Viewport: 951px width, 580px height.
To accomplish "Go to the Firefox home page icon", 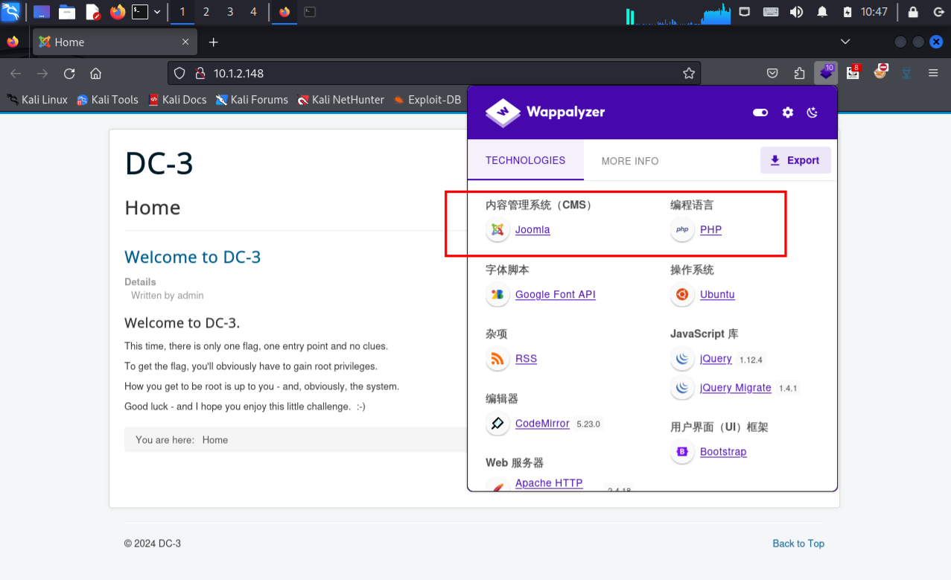I will [x=95, y=73].
